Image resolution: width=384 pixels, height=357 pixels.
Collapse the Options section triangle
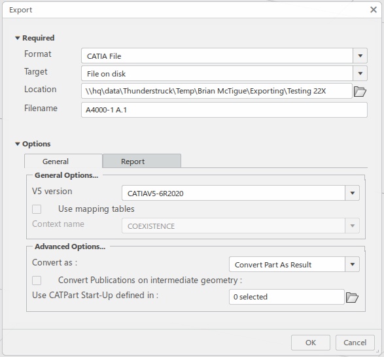click(x=18, y=144)
